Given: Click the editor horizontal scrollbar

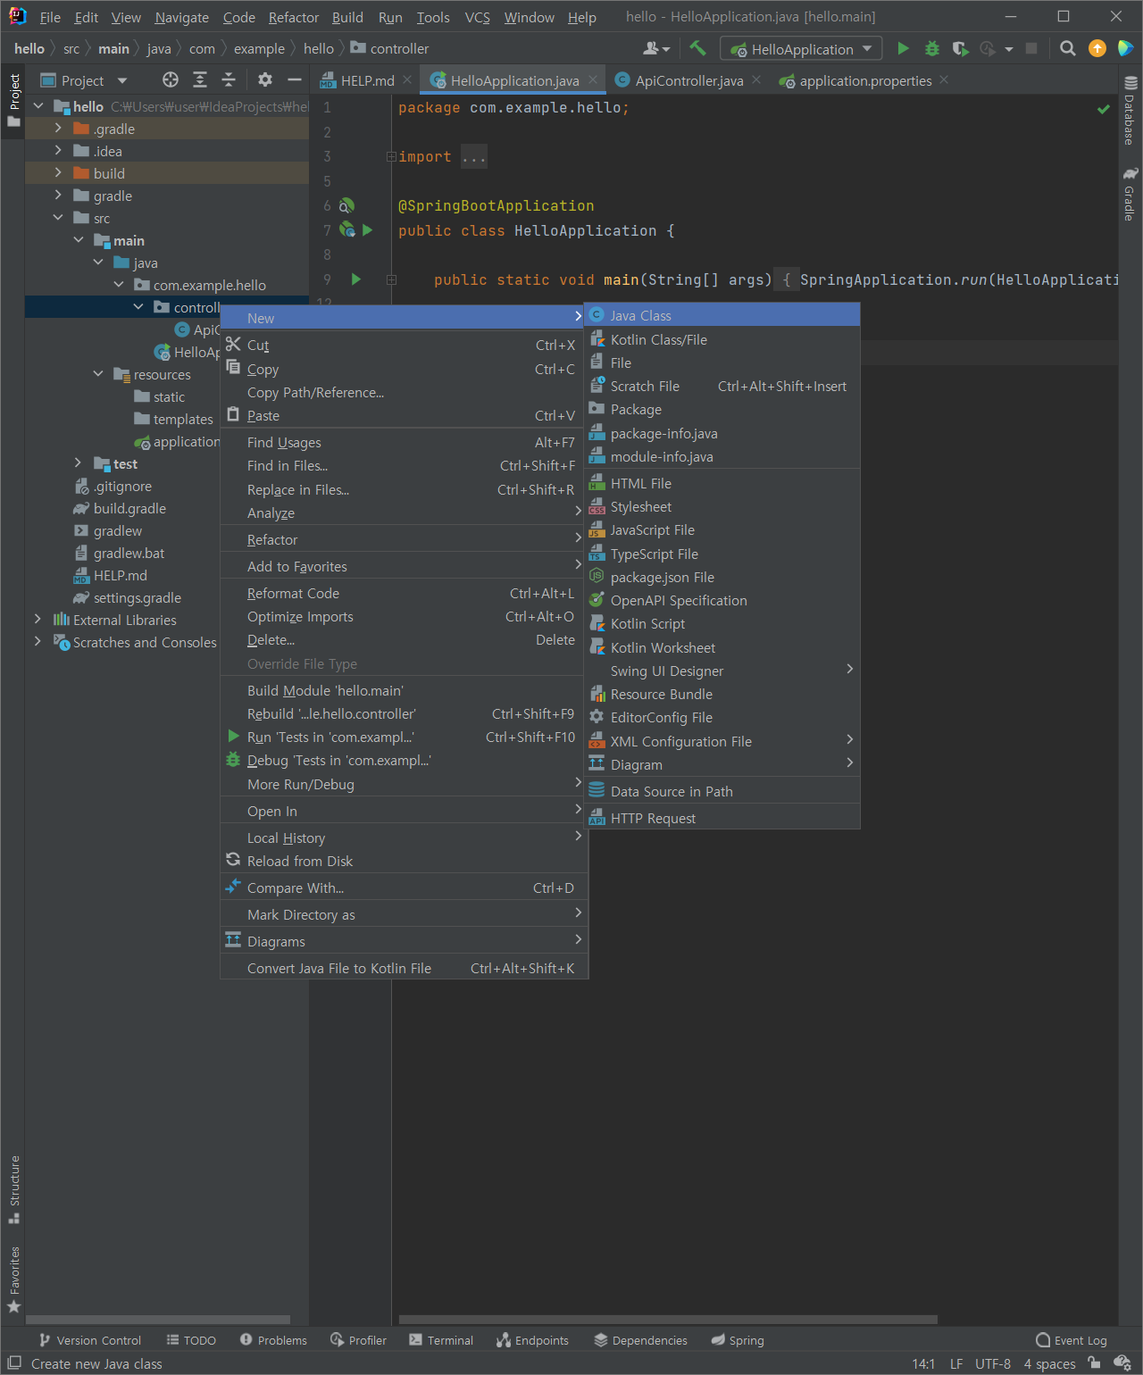Looking at the screenshot, I should point(668,1319).
